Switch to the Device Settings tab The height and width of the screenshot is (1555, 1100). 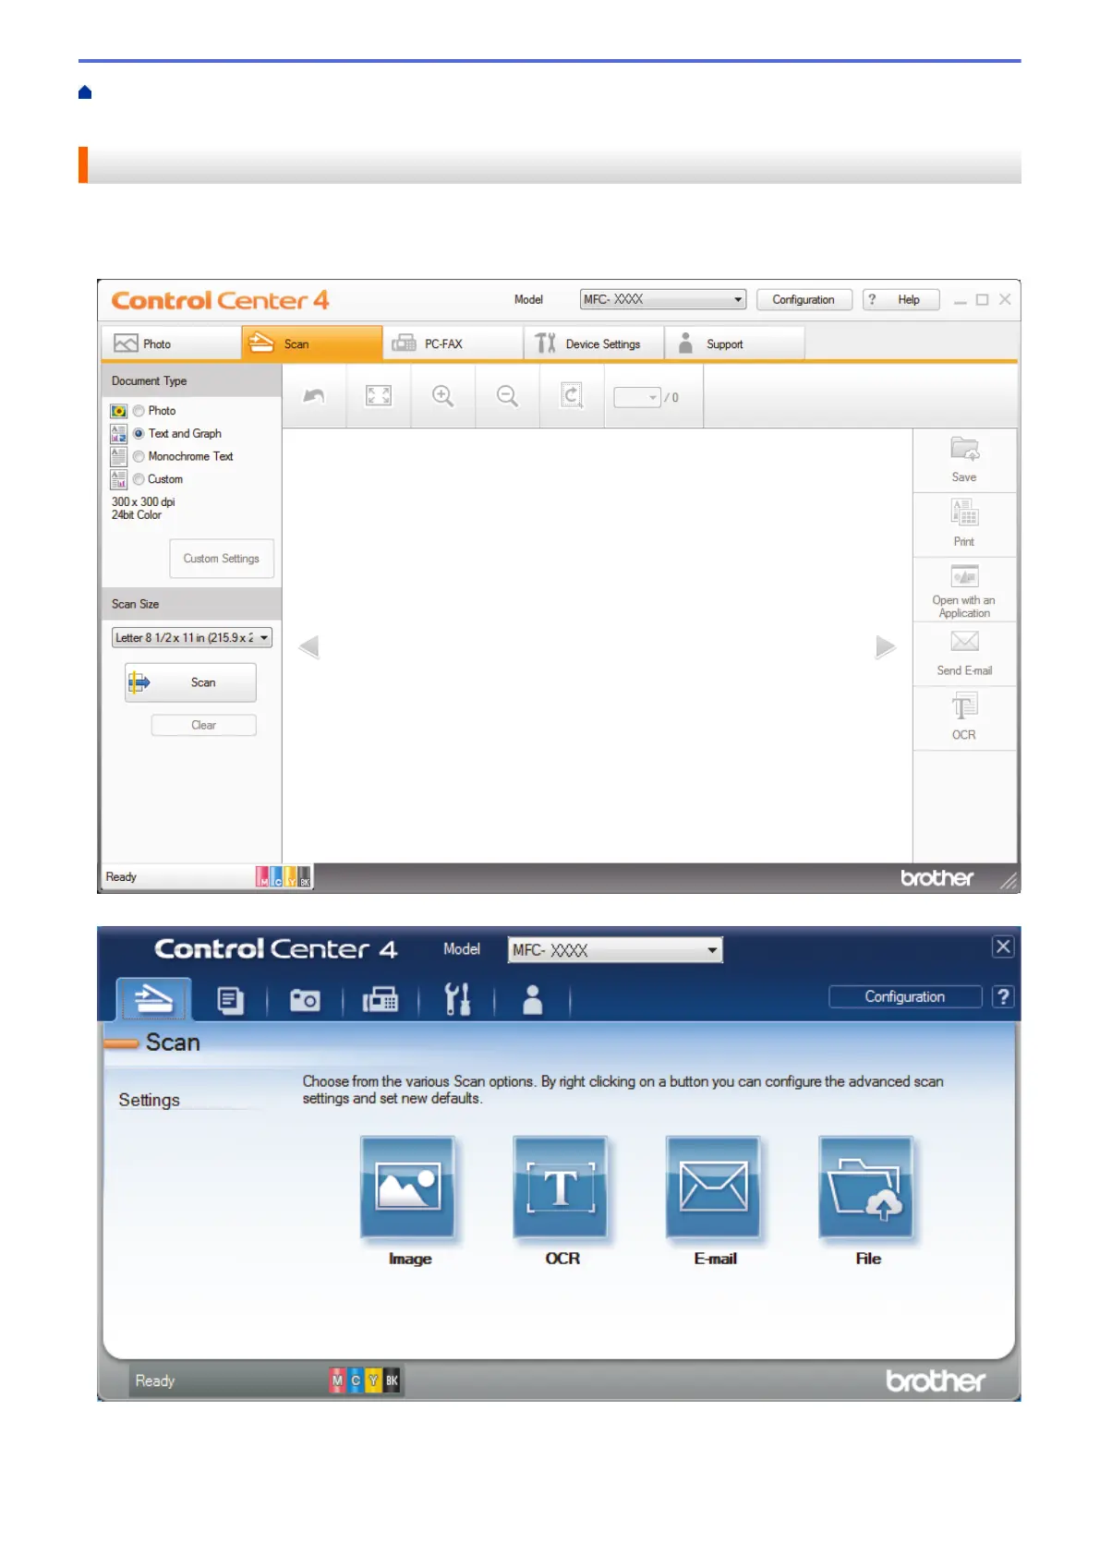(594, 344)
